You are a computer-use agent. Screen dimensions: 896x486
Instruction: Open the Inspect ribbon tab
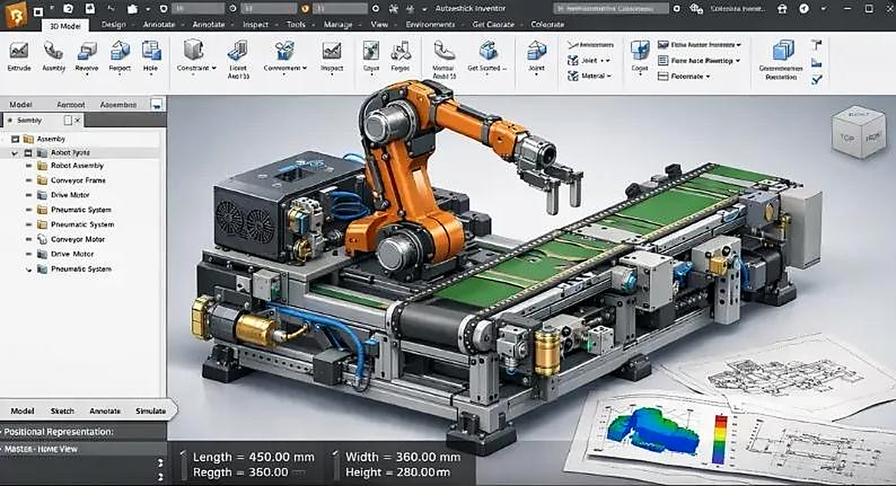tap(255, 24)
